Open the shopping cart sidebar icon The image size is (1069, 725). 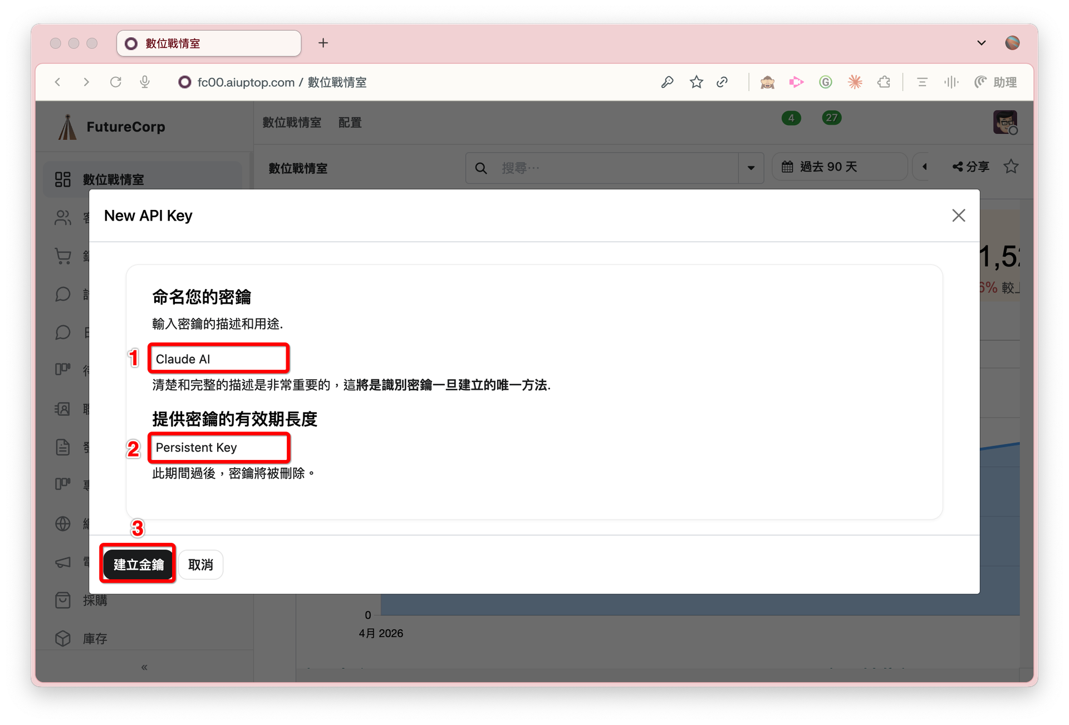tap(63, 256)
